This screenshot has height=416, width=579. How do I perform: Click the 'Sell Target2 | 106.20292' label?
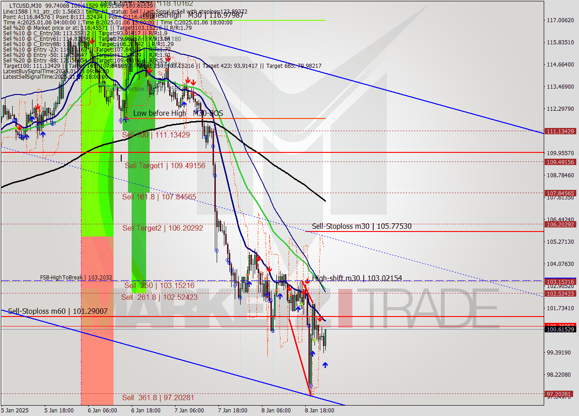(x=163, y=228)
